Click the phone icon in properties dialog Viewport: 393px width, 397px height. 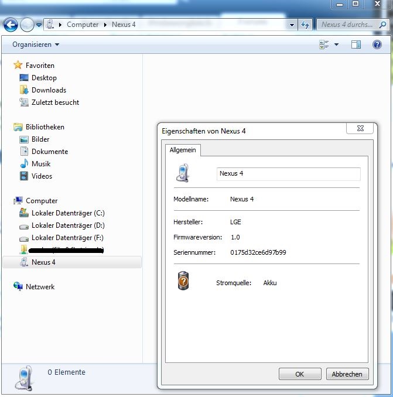pyautogui.click(x=183, y=173)
